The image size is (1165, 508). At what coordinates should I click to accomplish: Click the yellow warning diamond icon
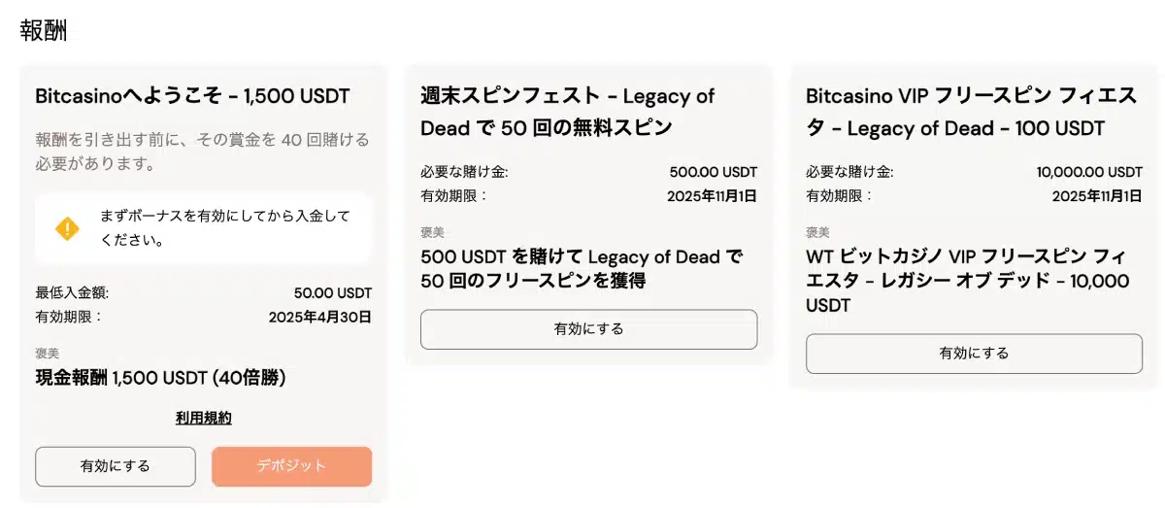(x=67, y=228)
